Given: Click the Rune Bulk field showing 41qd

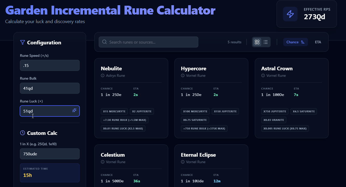Looking at the screenshot, I should [50, 88].
